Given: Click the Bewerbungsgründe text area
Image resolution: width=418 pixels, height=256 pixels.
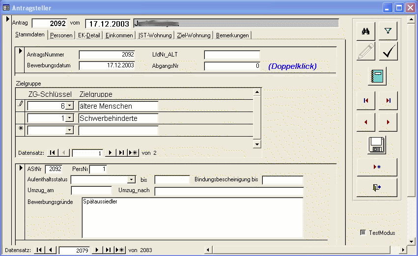Looking at the screenshot, I should [192, 218].
